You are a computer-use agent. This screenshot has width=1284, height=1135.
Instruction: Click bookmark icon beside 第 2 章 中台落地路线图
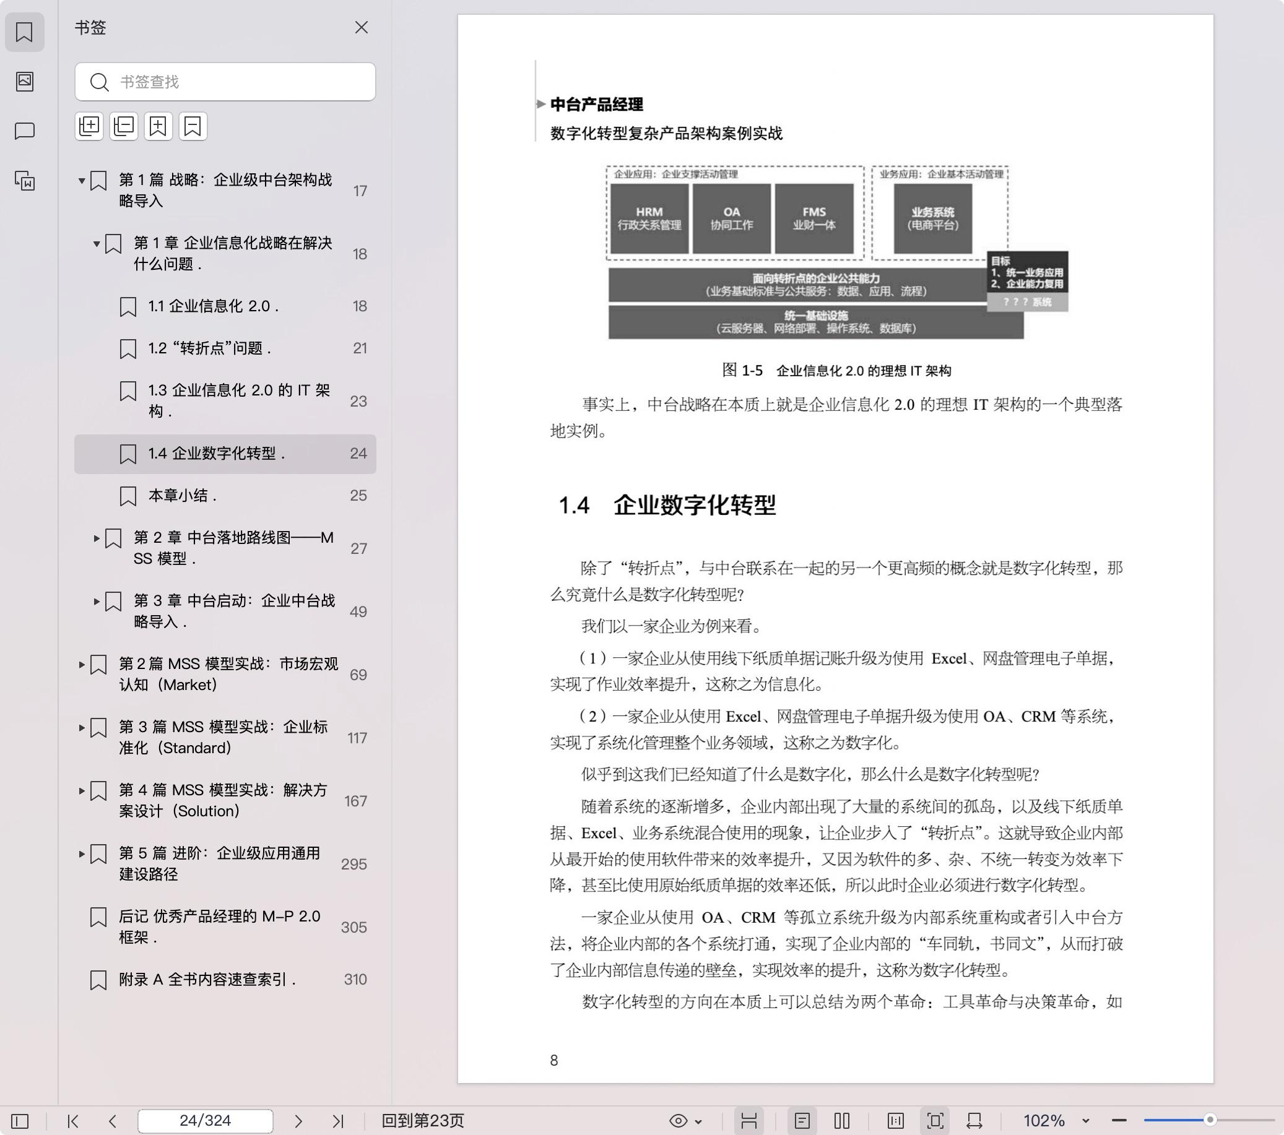[113, 539]
